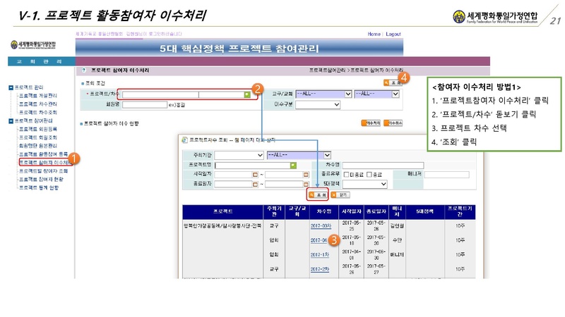Open calendar icon for second 시작일자 field

pos(306,174)
